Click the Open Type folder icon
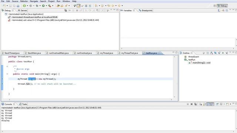The height and width of the screenshot is (133, 237). (58, 6)
